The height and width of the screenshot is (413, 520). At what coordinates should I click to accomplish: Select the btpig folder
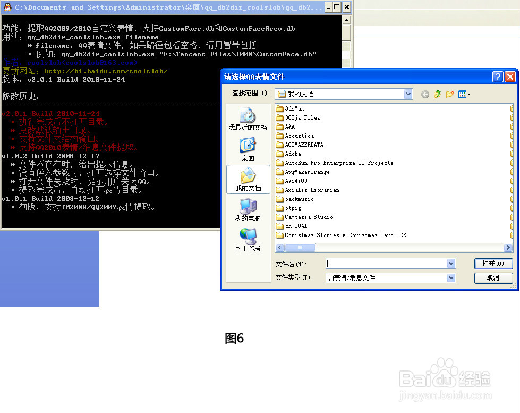[289, 208]
